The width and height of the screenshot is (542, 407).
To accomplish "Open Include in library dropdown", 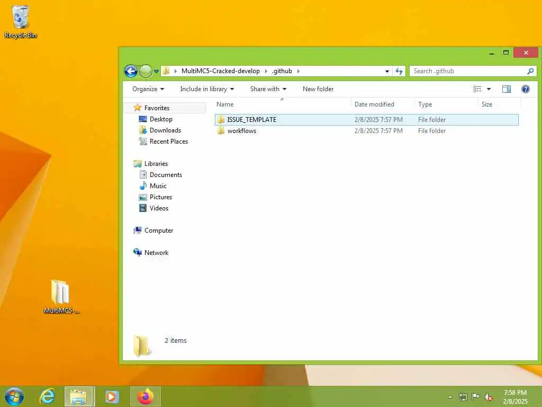I will 207,89.
